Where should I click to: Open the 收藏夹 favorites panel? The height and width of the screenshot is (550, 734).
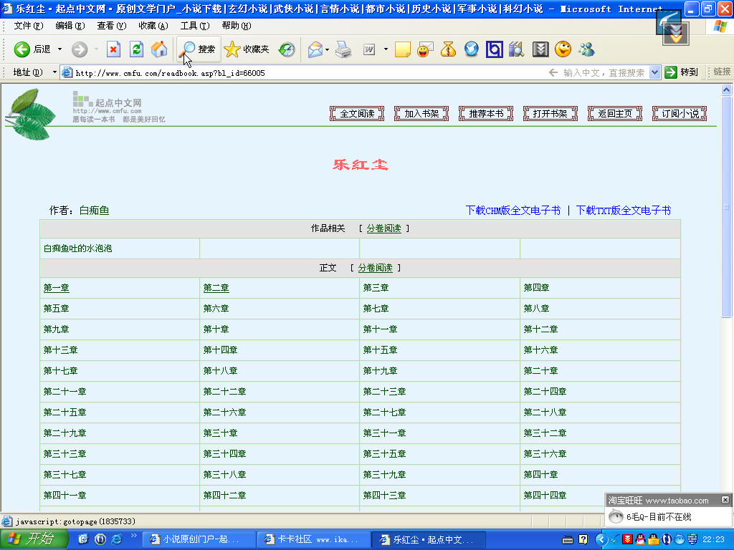(x=247, y=49)
